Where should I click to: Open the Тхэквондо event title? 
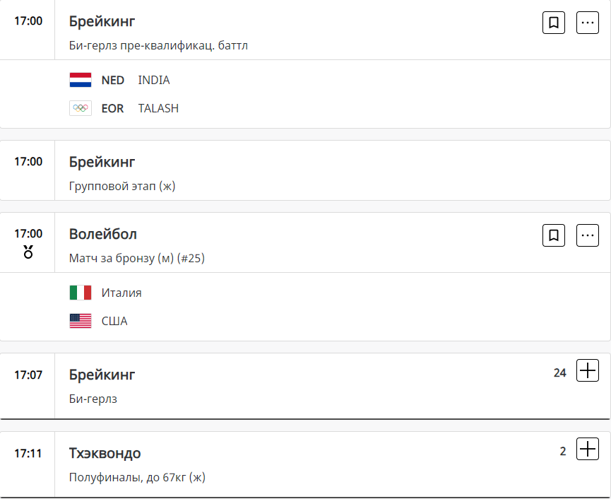point(105,453)
